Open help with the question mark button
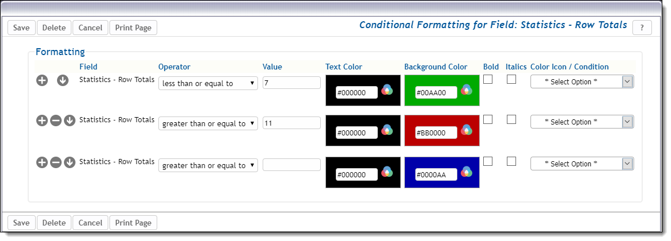 [642, 28]
